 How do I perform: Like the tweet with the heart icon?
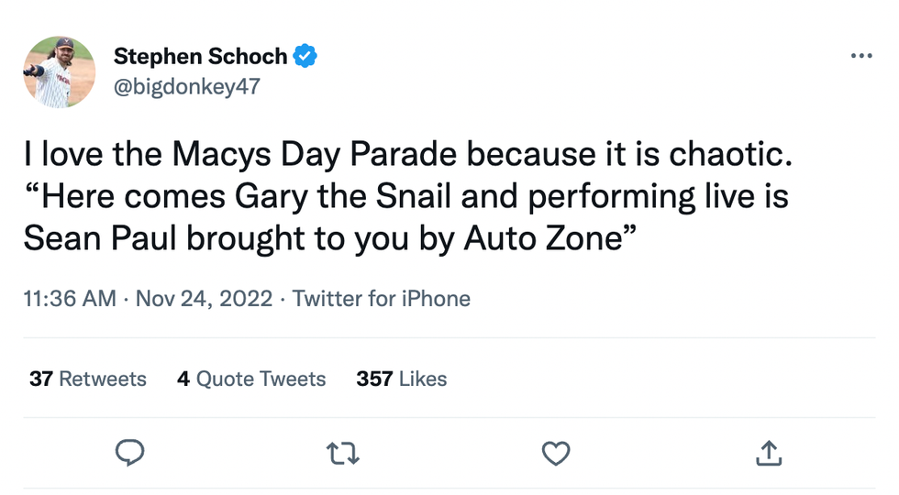556,453
